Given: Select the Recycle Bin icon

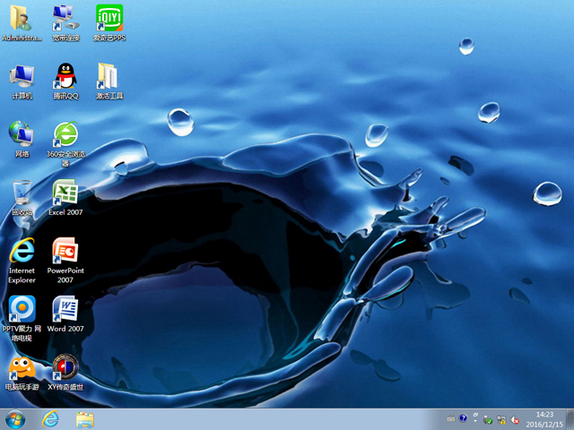Looking at the screenshot, I should click(22, 193).
